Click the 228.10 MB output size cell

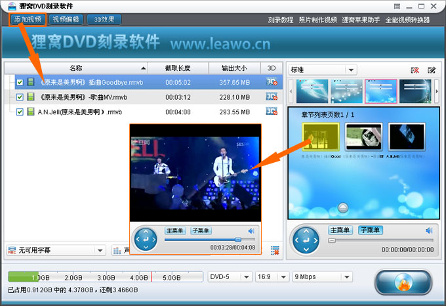click(234, 97)
